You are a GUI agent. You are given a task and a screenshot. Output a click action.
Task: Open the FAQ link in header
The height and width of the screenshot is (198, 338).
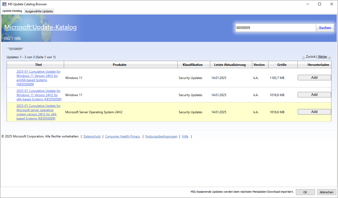[x=7, y=38]
